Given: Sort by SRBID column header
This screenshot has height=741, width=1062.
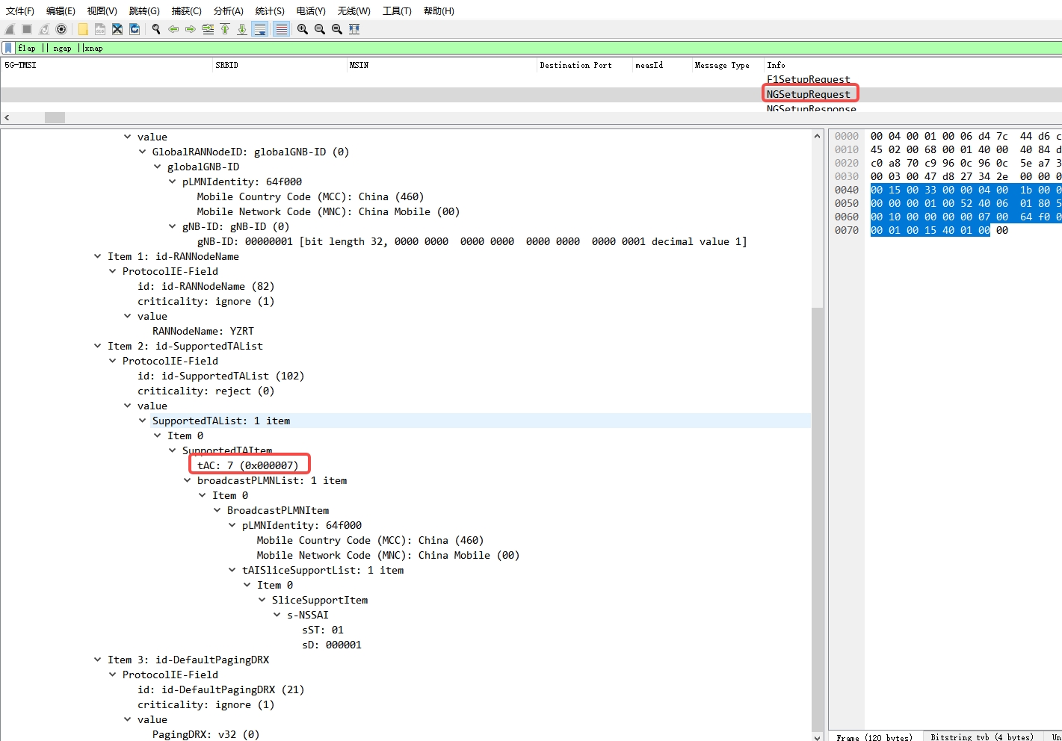Looking at the screenshot, I should coord(280,65).
